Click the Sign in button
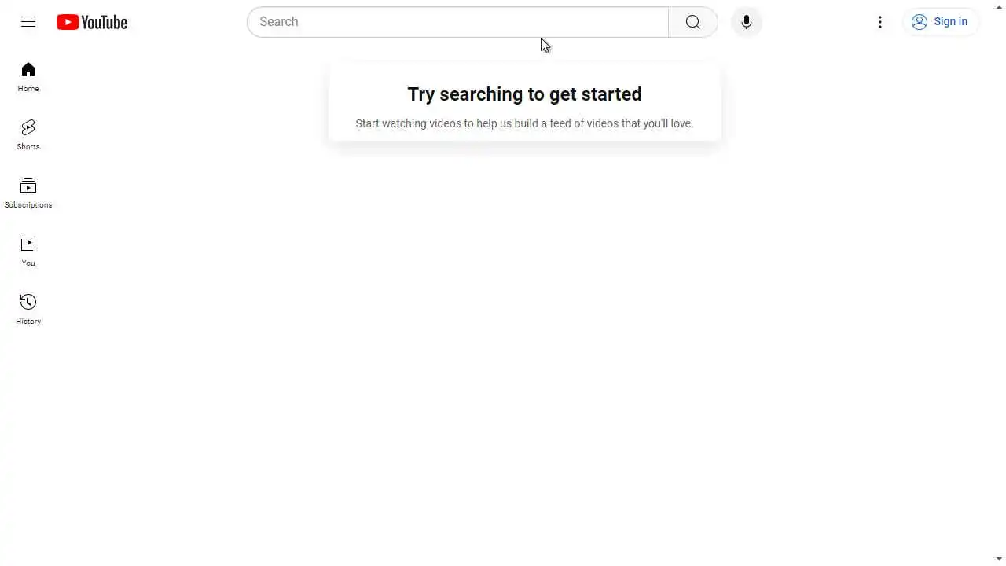Viewport: 1006px width, 566px height. [x=940, y=22]
